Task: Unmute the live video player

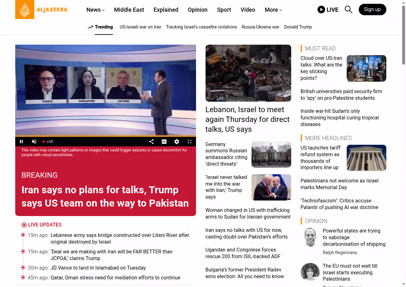Action: pos(34,142)
